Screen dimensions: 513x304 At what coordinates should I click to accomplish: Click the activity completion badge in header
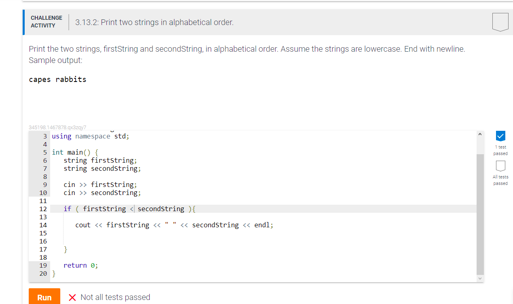[500, 22]
